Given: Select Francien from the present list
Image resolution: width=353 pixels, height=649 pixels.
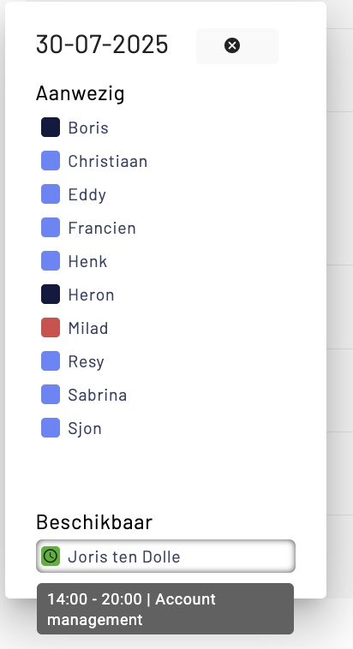Looking at the screenshot, I should click(102, 228).
